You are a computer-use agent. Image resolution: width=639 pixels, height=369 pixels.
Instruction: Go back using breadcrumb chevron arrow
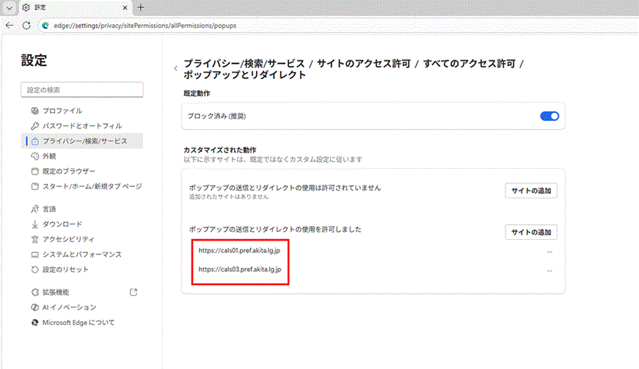[175, 68]
